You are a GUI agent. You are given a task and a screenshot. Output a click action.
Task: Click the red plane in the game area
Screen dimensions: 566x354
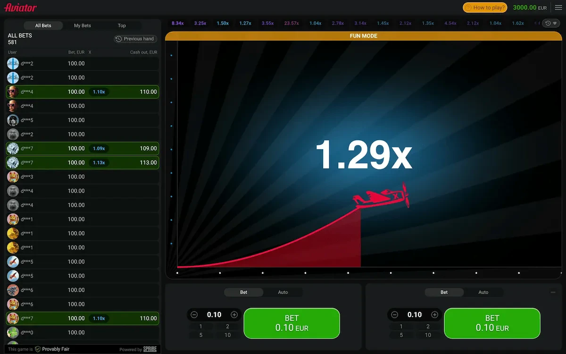coord(382,196)
